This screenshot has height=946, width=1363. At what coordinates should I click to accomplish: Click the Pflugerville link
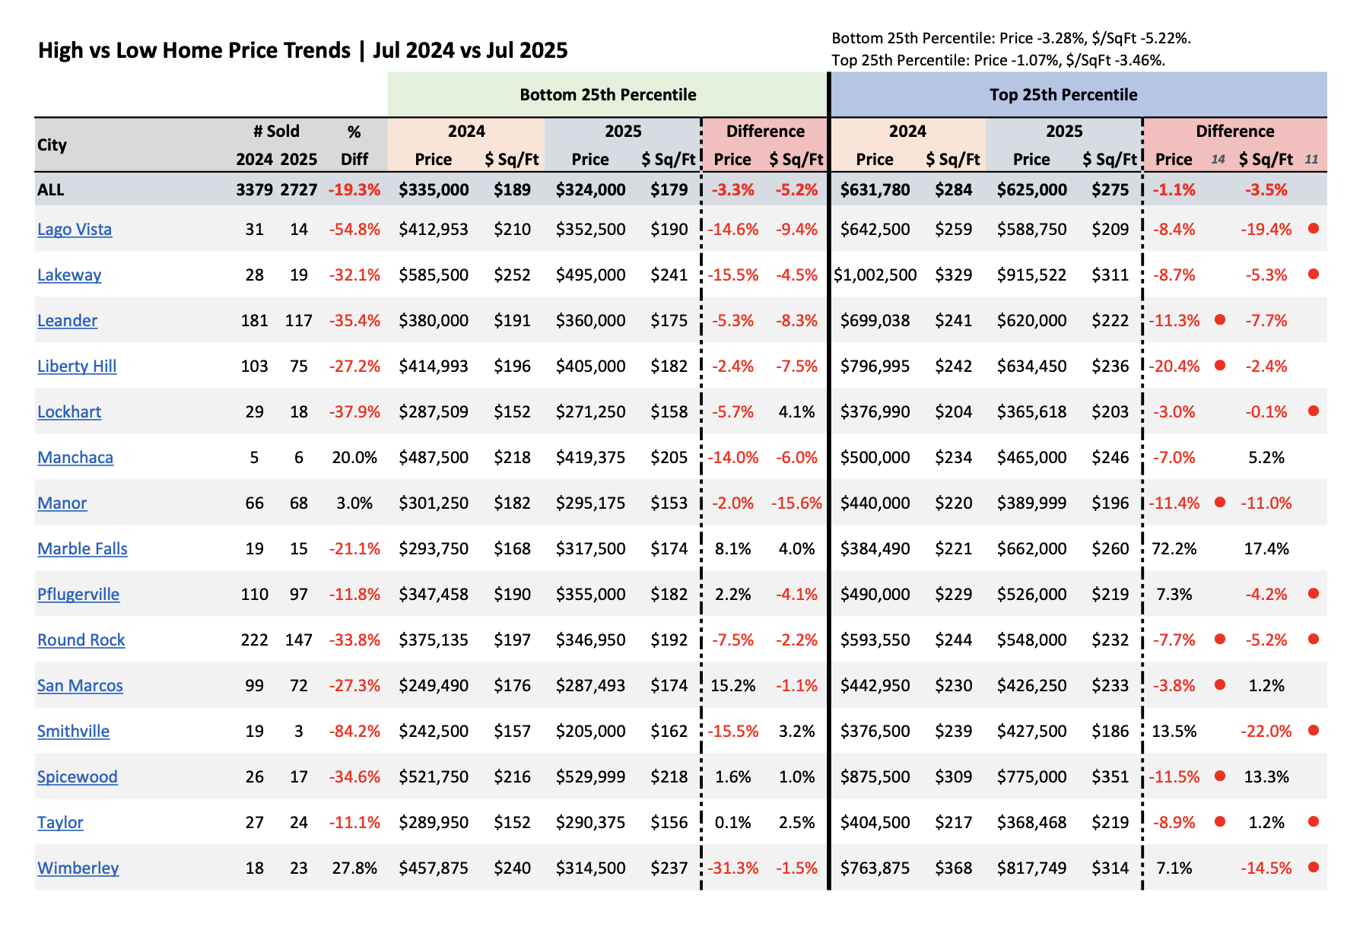coord(78,594)
